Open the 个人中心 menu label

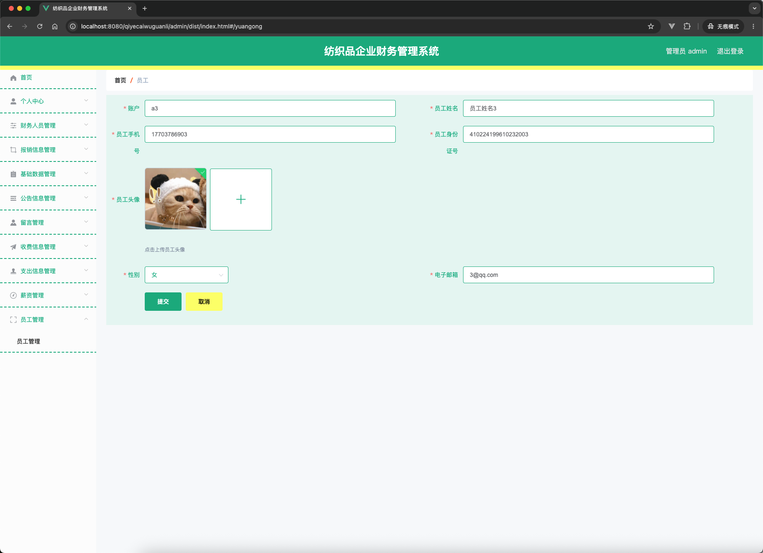tap(32, 101)
